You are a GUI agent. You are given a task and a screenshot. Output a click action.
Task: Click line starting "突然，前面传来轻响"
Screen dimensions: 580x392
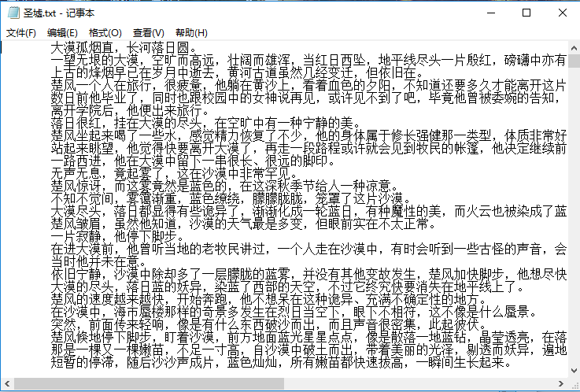tap(269, 324)
